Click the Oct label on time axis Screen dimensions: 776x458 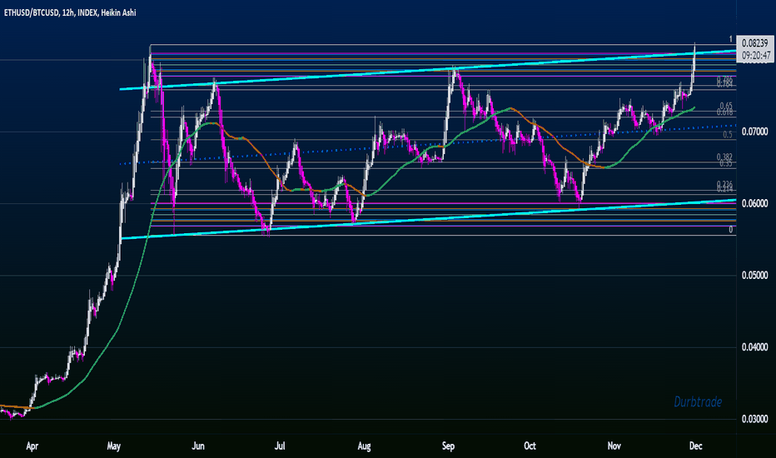[x=530, y=446]
